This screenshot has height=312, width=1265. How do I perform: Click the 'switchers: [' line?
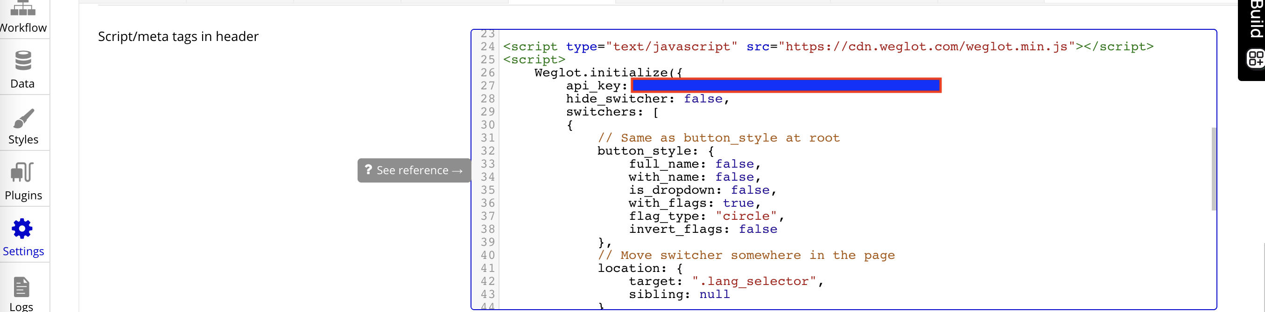(612, 112)
